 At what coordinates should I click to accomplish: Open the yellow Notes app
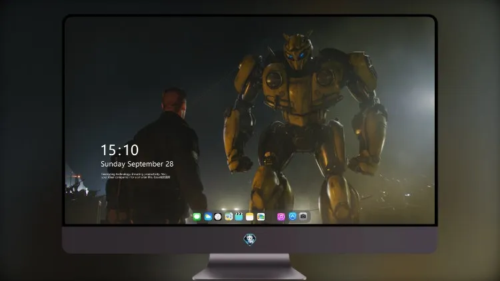pyautogui.click(x=250, y=216)
